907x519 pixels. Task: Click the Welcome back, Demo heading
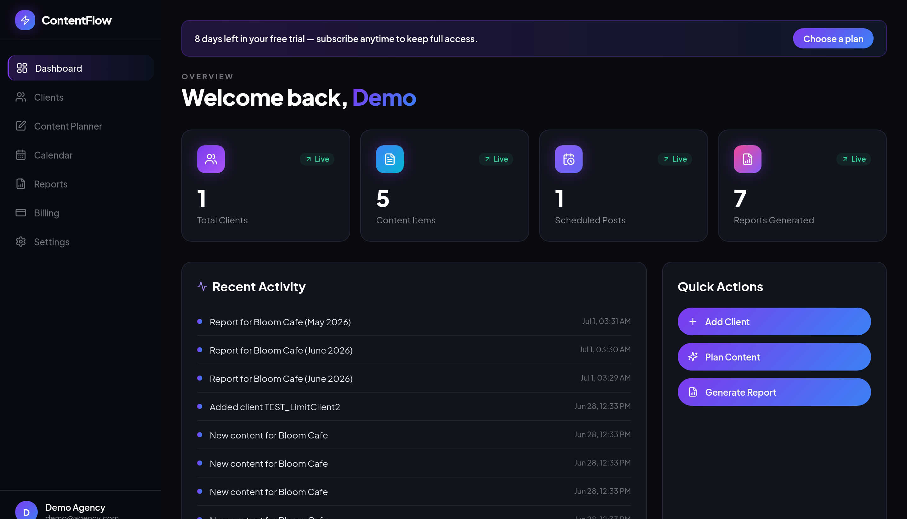pyautogui.click(x=299, y=97)
